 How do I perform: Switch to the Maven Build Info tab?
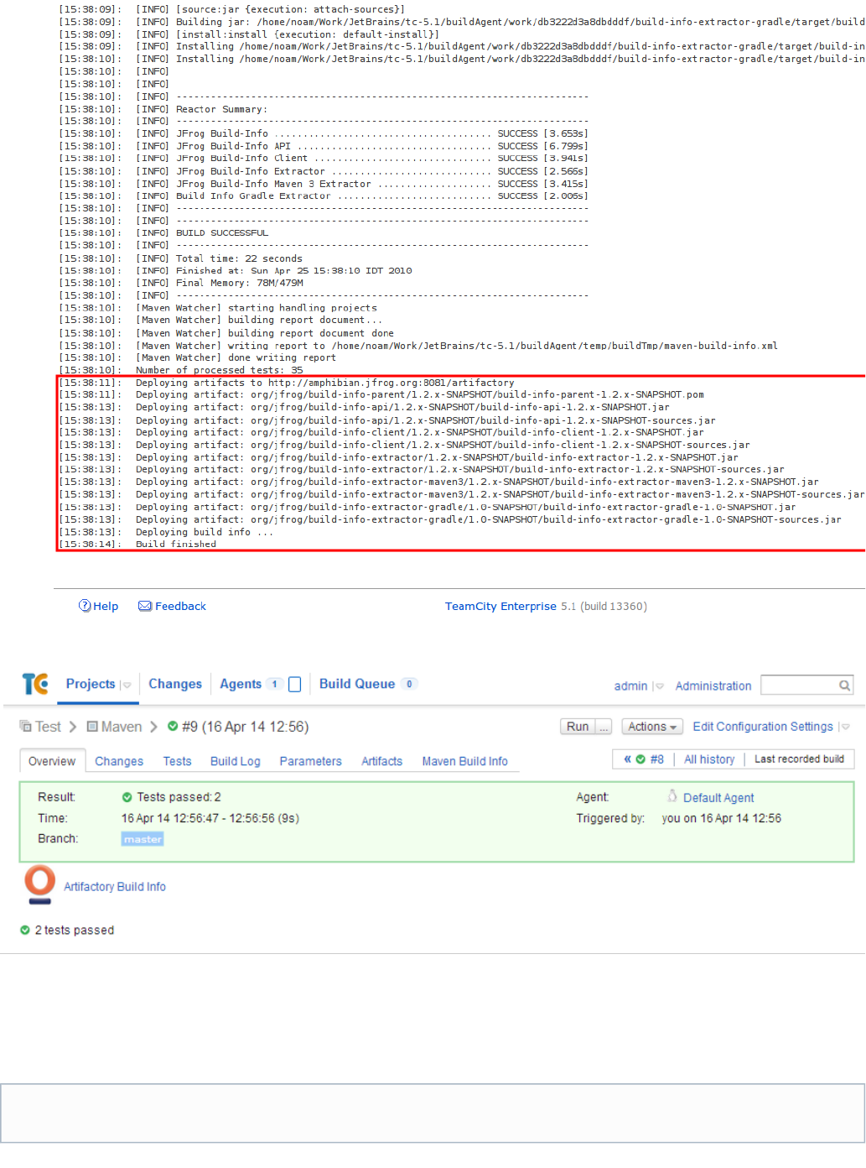pos(464,761)
